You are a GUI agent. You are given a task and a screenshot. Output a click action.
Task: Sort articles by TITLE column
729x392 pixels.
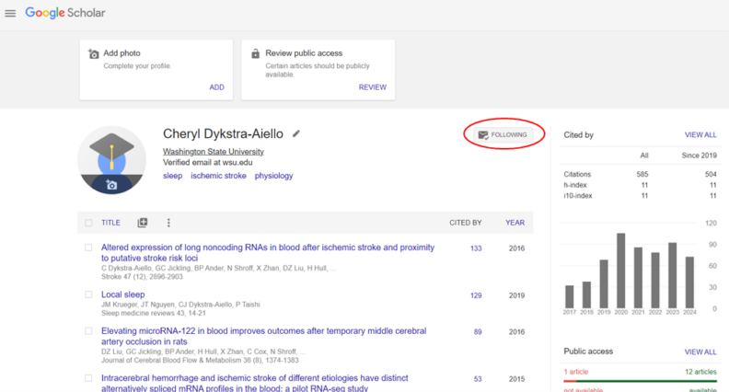(110, 223)
